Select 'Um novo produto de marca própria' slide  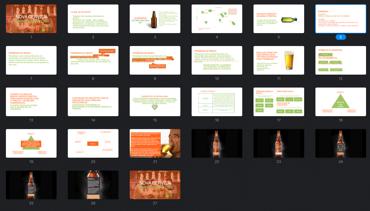279,19
